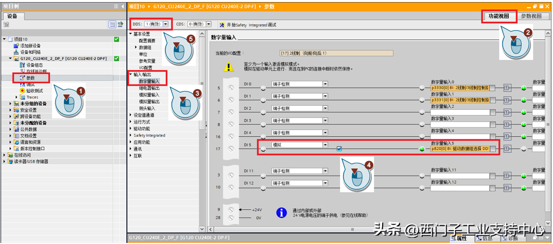Select 数字量输入 in the navigation list

(149, 81)
